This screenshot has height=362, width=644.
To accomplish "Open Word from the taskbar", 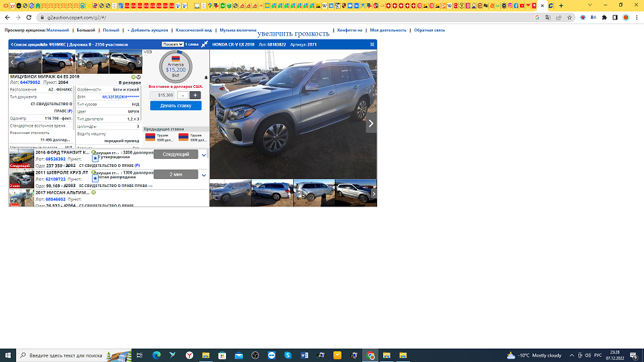I will (x=305, y=355).
